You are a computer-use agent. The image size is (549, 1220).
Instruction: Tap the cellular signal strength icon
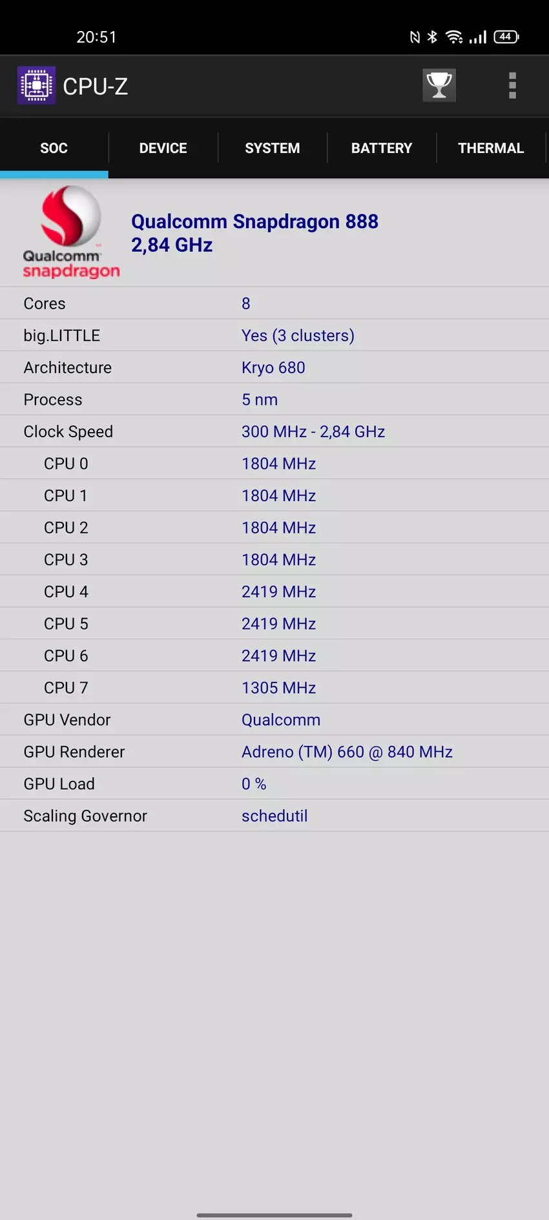point(478,37)
